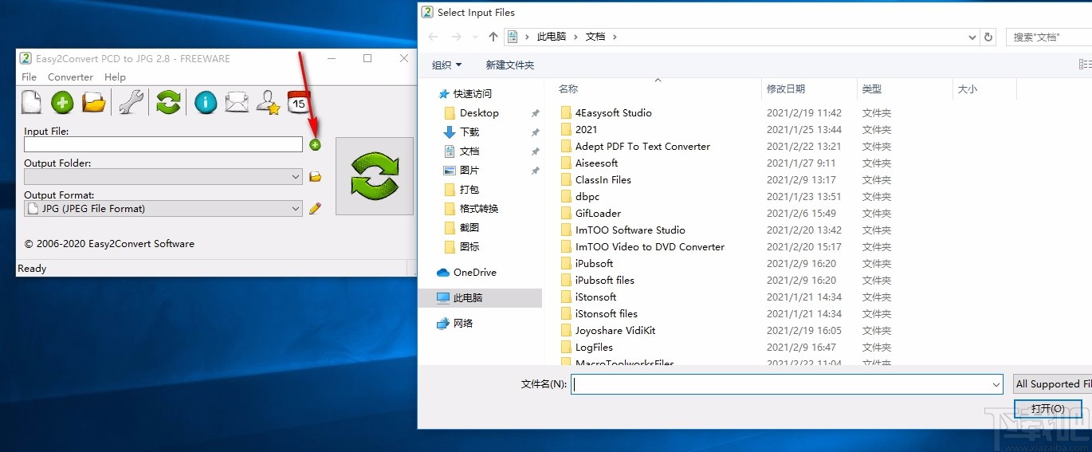Click the back arrow in file dialog
1092x452 pixels.
click(433, 37)
